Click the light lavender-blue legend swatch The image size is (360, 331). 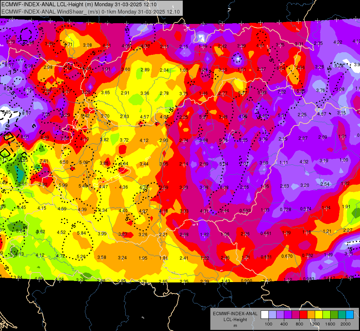(x=272, y=315)
